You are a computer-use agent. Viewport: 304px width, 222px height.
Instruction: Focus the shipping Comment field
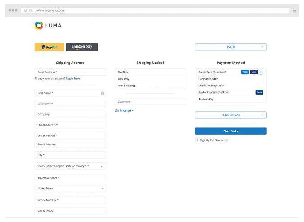coord(150,102)
